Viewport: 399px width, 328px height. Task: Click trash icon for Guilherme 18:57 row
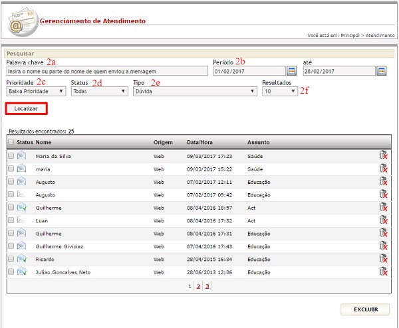point(383,206)
